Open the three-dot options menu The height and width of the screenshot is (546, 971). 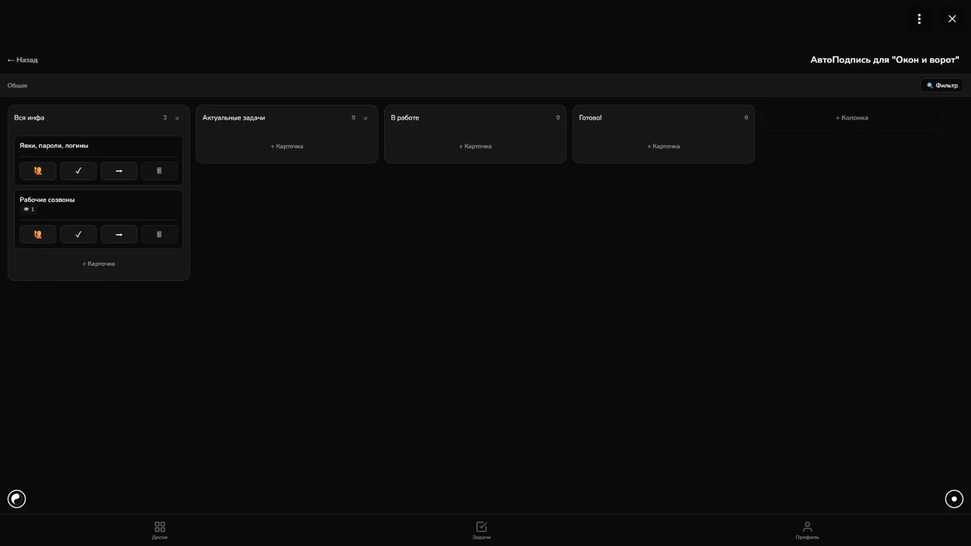pos(919,19)
